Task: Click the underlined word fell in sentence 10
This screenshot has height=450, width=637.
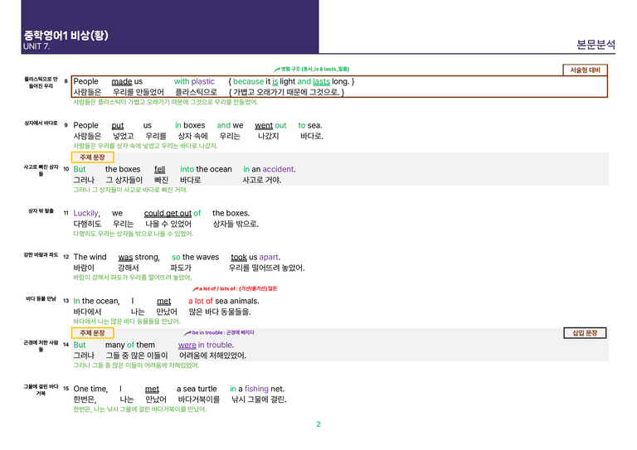Action: [x=159, y=169]
